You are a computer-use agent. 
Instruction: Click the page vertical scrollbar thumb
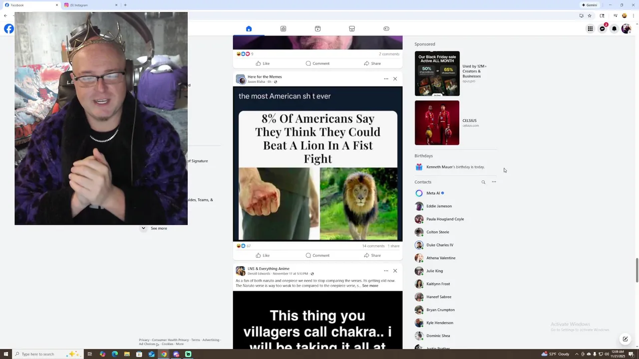click(x=637, y=270)
